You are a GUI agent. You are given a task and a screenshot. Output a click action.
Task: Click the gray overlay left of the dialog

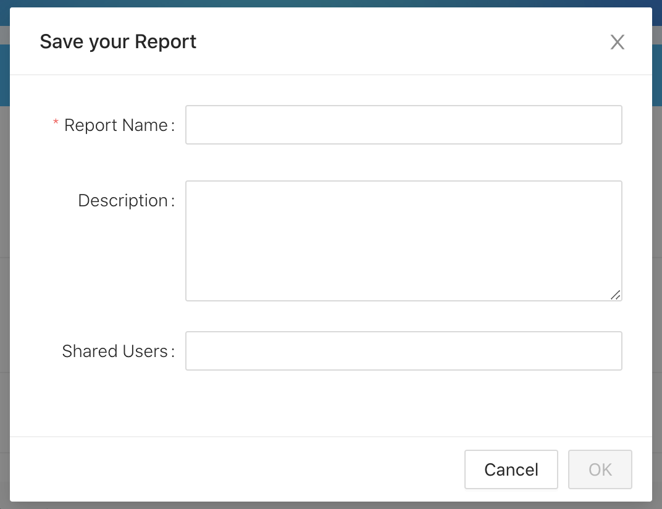[4, 247]
